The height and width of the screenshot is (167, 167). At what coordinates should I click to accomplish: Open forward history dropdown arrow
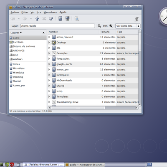31,18
